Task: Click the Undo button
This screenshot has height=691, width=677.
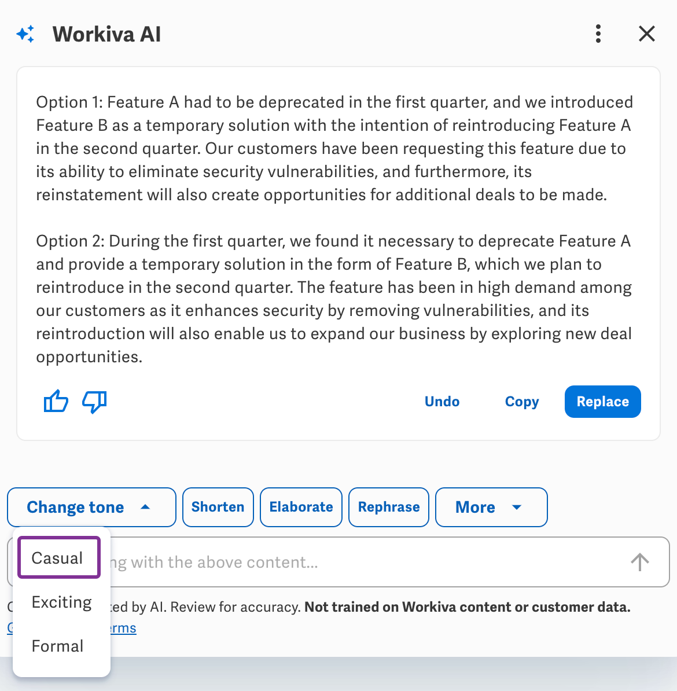Action: pyautogui.click(x=442, y=402)
